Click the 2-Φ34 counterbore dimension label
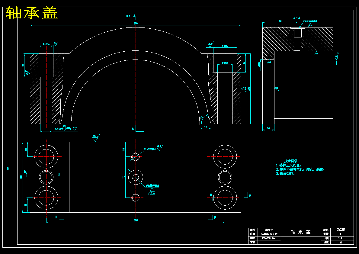This screenshot has height=254, width=359. 46,44
